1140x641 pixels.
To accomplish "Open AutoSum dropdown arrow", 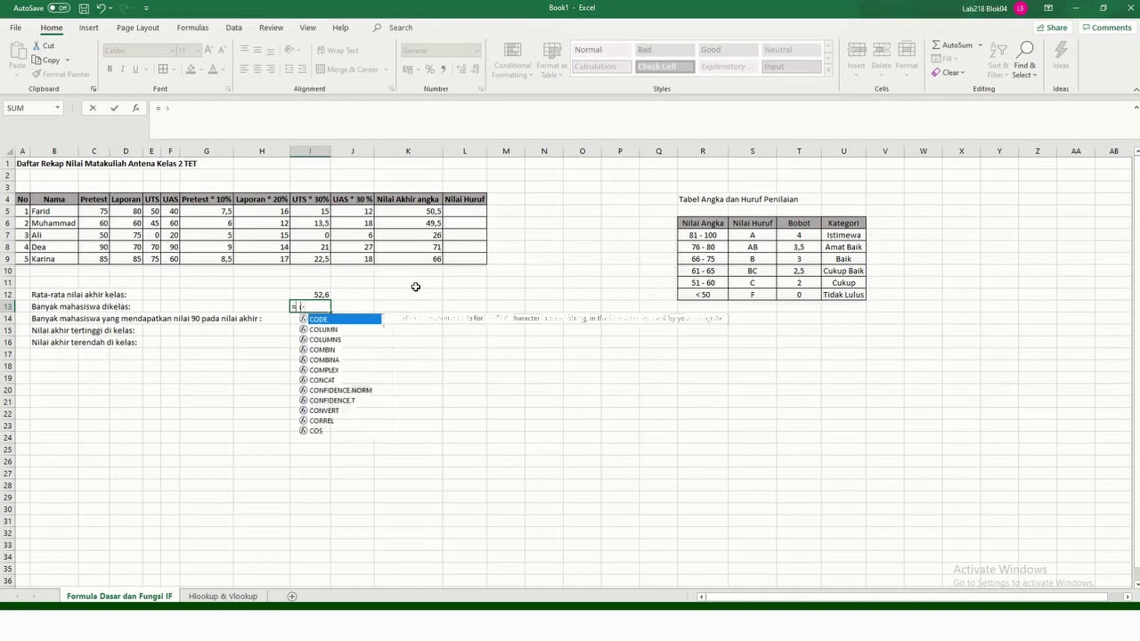I will click(981, 45).
